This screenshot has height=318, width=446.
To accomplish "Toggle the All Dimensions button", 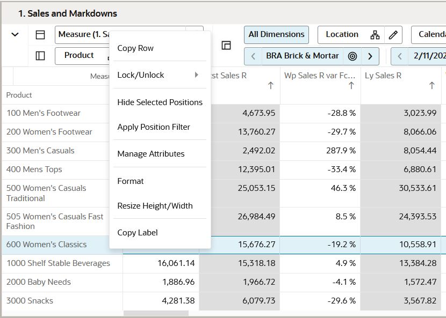I will (x=276, y=35).
